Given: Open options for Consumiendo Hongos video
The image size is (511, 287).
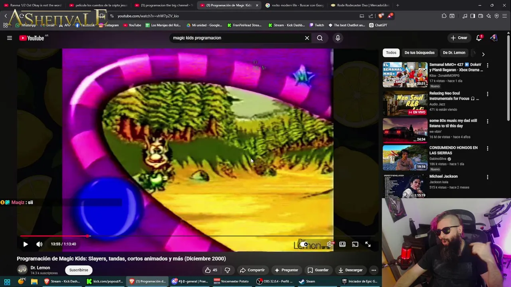Looking at the screenshot, I should tap(487, 148).
